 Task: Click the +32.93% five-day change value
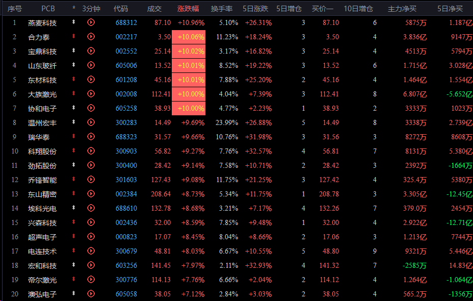click(x=258, y=266)
